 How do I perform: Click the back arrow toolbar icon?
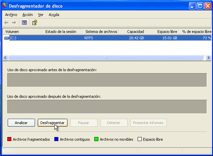coord(6,23)
